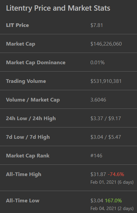137x213 pixels.
Task: Click the 0.01% dominance value
Action: coord(97,63)
